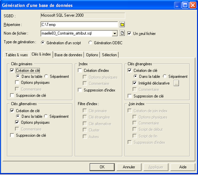Screen dimensions: 198x175
Task: Open the Sélection tab
Action: click(109, 55)
